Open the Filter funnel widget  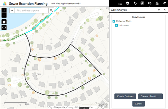[164, 3]
